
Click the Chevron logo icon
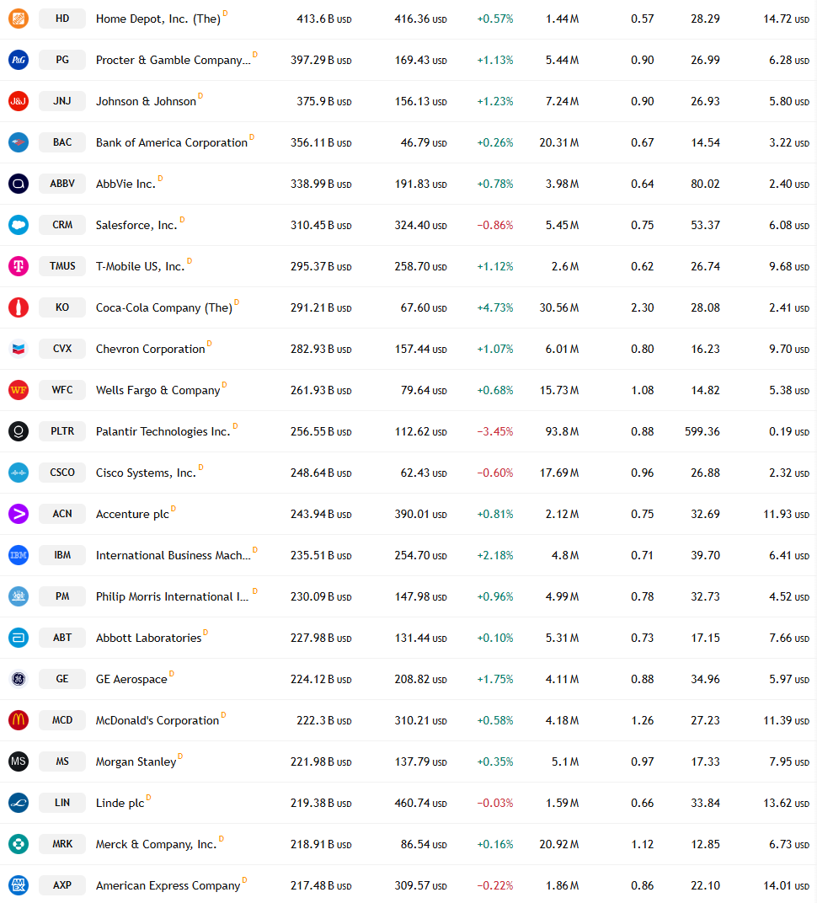19,349
